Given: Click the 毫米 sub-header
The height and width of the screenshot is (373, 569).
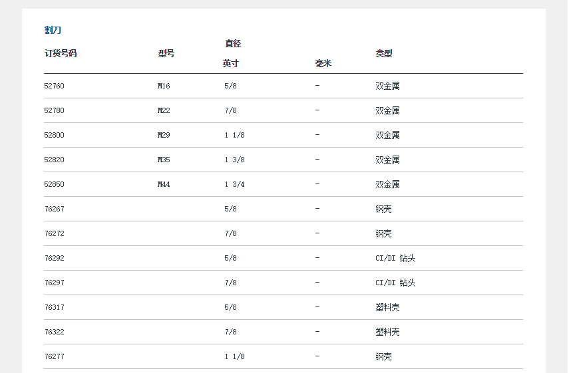Looking at the screenshot, I should (x=323, y=64).
